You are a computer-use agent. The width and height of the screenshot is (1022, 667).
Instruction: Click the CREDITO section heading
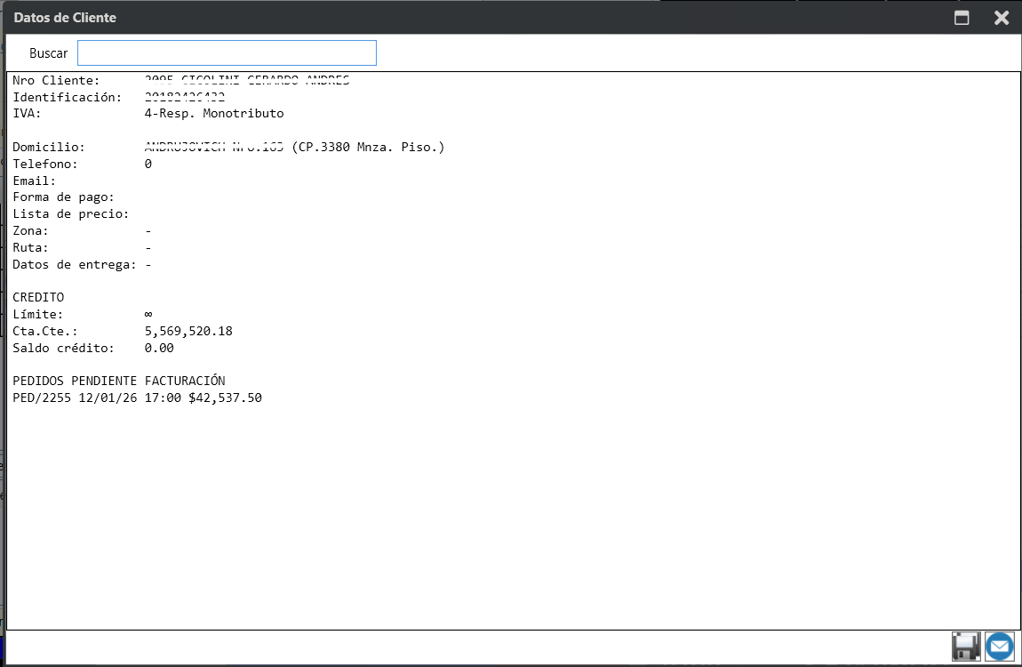click(x=38, y=298)
